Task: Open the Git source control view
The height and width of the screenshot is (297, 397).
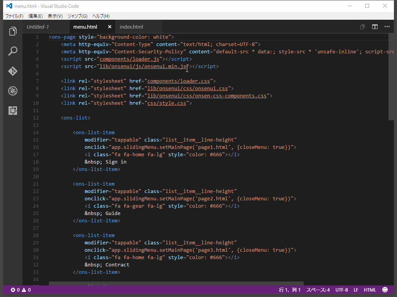Action: [x=13, y=71]
